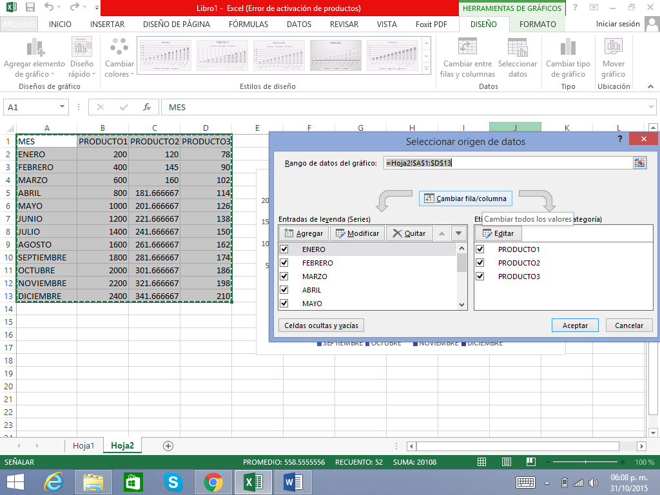Click the Celdas ocultas y vacías button
This screenshot has width=660, height=495.
coord(321,325)
